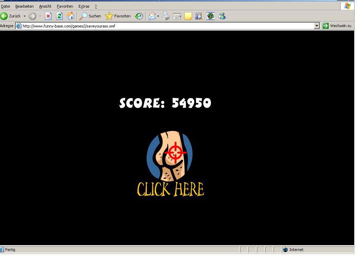Go to the Home page icon
The height and width of the screenshot is (259, 357).
click(70, 16)
